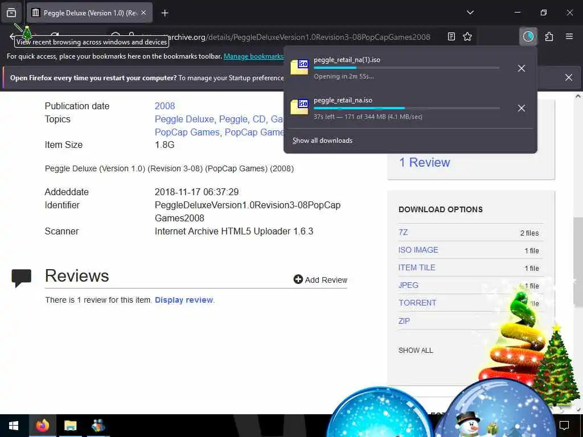
Task: Cancel the peggle_retail_na.iso download
Action: [x=522, y=108]
